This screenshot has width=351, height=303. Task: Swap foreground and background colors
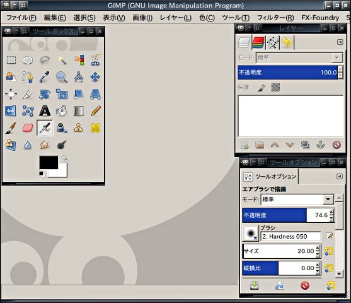[64, 158]
